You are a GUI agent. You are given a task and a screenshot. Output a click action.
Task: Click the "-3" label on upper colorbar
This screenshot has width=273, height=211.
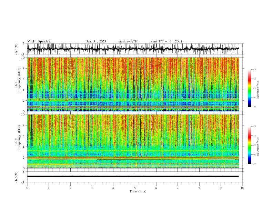pyautogui.click(x=254, y=69)
